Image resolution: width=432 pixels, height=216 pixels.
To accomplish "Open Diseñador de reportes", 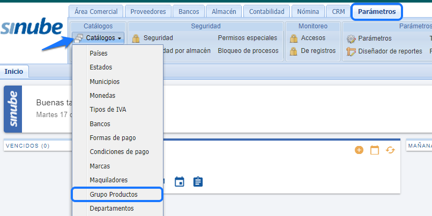I will [x=384, y=51].
